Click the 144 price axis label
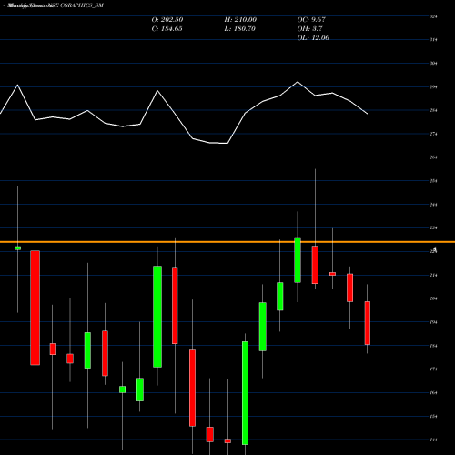Viewport: 455px width, 455px height. (433, 440)
